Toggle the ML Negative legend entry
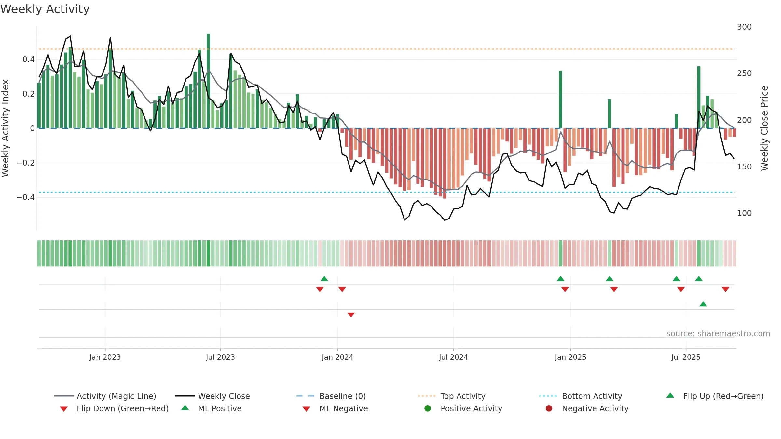Screen dimensions: 781x439 click(335, 408)
